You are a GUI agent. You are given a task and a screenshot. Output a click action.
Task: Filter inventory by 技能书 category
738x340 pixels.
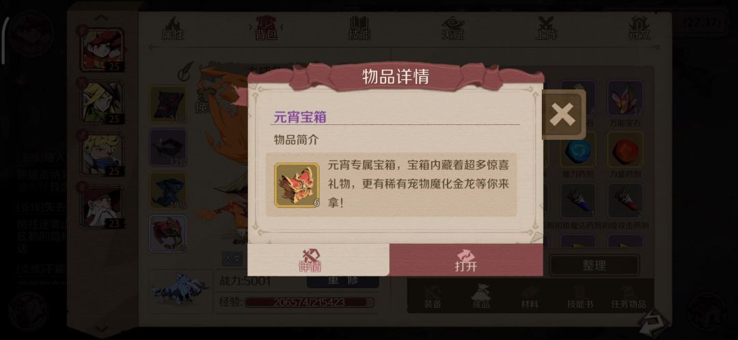pyautogui.click(x=579, y=297)
